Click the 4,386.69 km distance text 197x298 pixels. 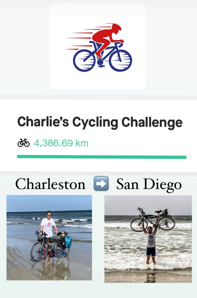61,143
